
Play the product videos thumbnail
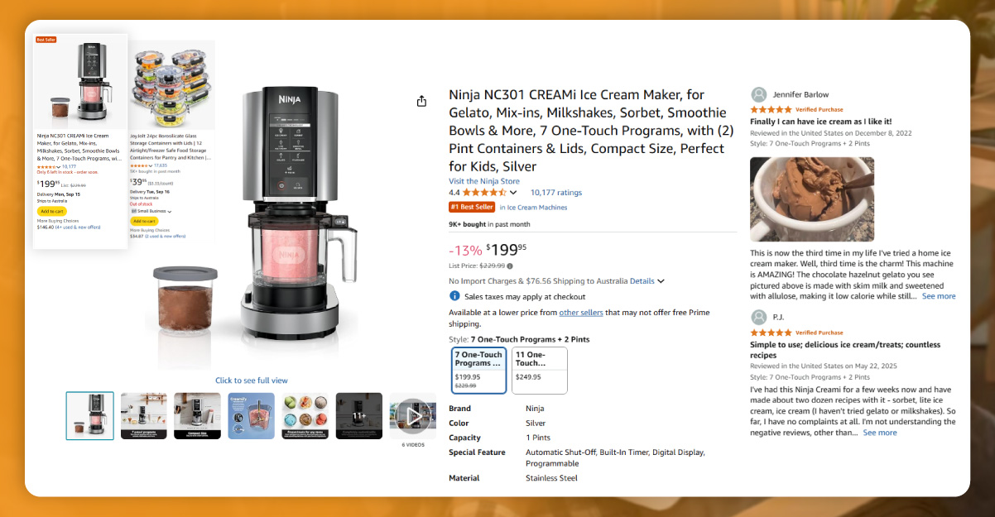(x=412, y=415)
